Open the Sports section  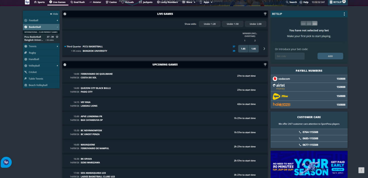click(39, 2)
